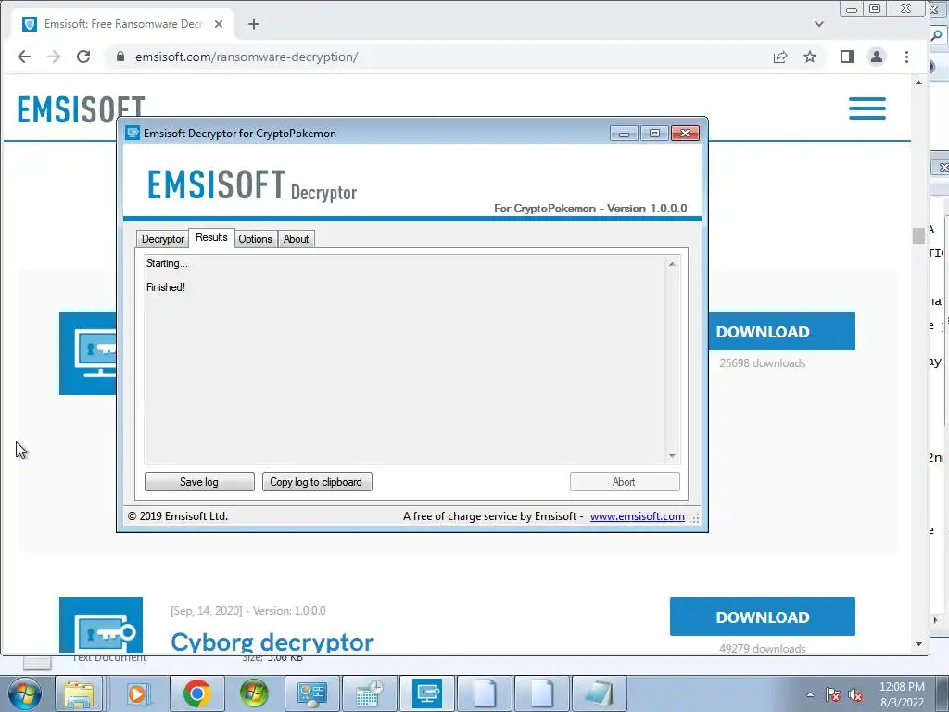Click the Cyborg decryptor key icon
Image resolution: width=949 pixels, height=712 pixels.
click(101, 626)
